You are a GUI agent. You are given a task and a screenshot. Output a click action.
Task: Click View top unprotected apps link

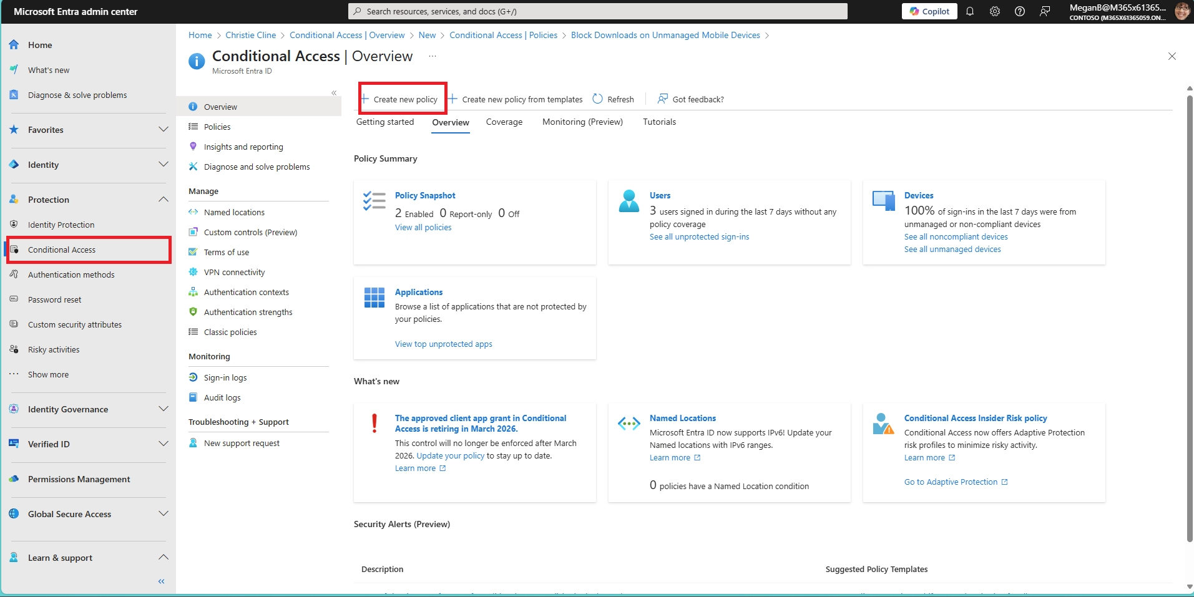coord(444,344)
